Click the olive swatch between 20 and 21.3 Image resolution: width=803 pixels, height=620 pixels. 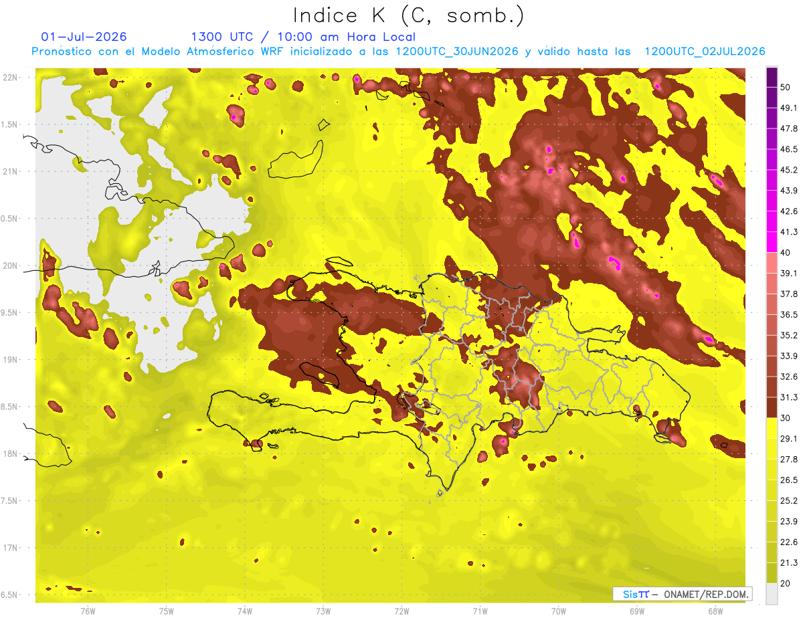tap(772, 573)
